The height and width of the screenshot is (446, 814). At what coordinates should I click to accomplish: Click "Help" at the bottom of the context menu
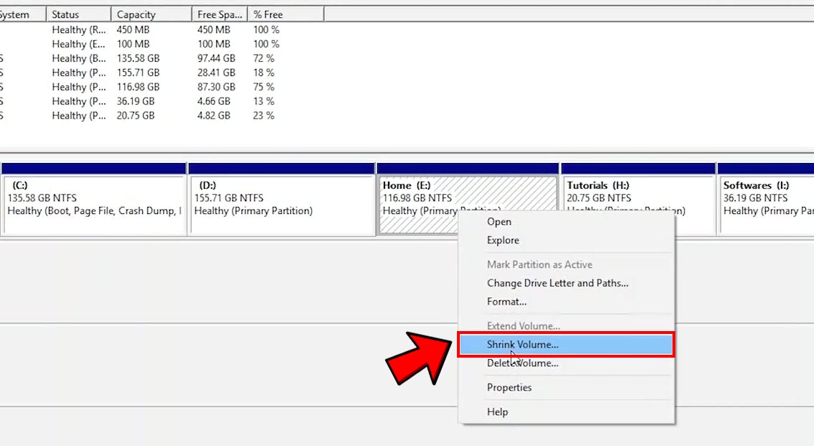pos(498,412)
